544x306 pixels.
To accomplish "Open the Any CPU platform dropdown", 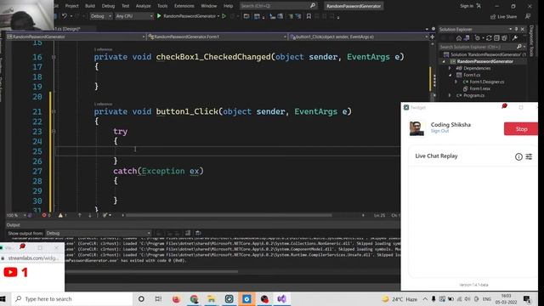I will [x=134, y=16].
